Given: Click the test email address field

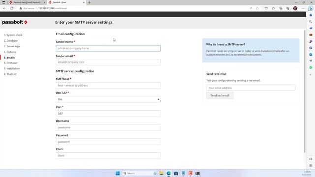Looking at the screenshot, I should click(251, 88).
